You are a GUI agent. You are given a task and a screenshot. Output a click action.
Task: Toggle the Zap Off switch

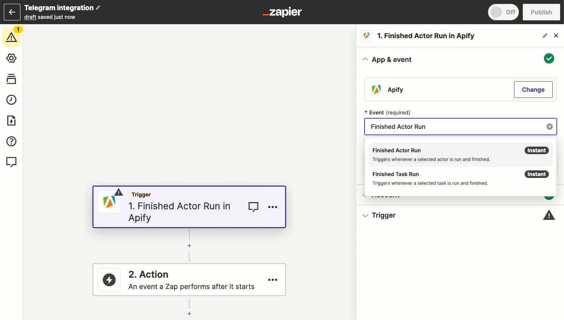click(x=503, y=12)
